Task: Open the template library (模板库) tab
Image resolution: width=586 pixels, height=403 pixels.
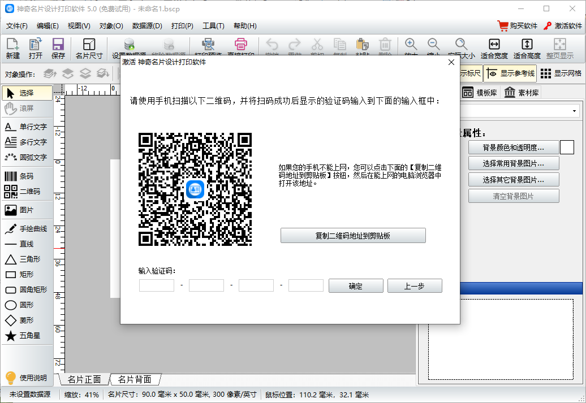Action: coord(480,93)
